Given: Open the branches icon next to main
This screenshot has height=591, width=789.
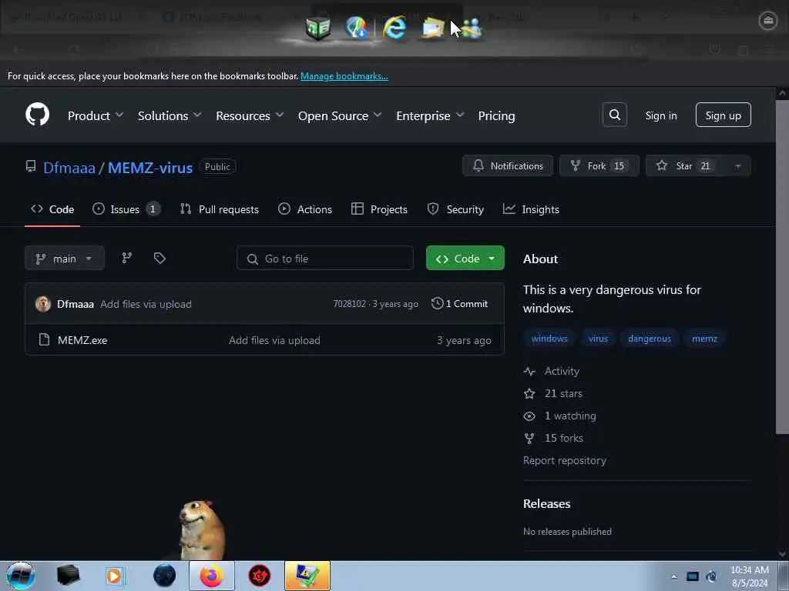Looking at the screenshot, I should tap(127, 258).
